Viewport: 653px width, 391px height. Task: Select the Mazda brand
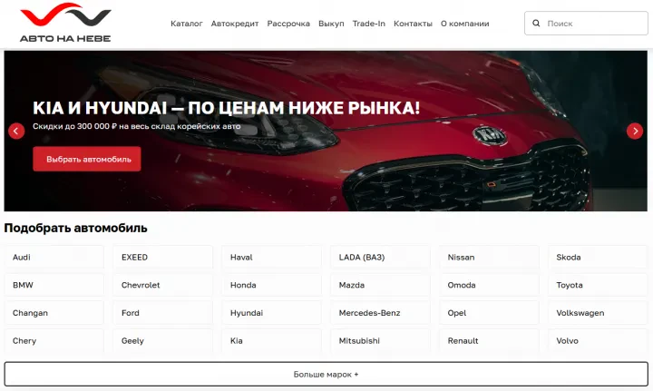click(x=381, y=285)
